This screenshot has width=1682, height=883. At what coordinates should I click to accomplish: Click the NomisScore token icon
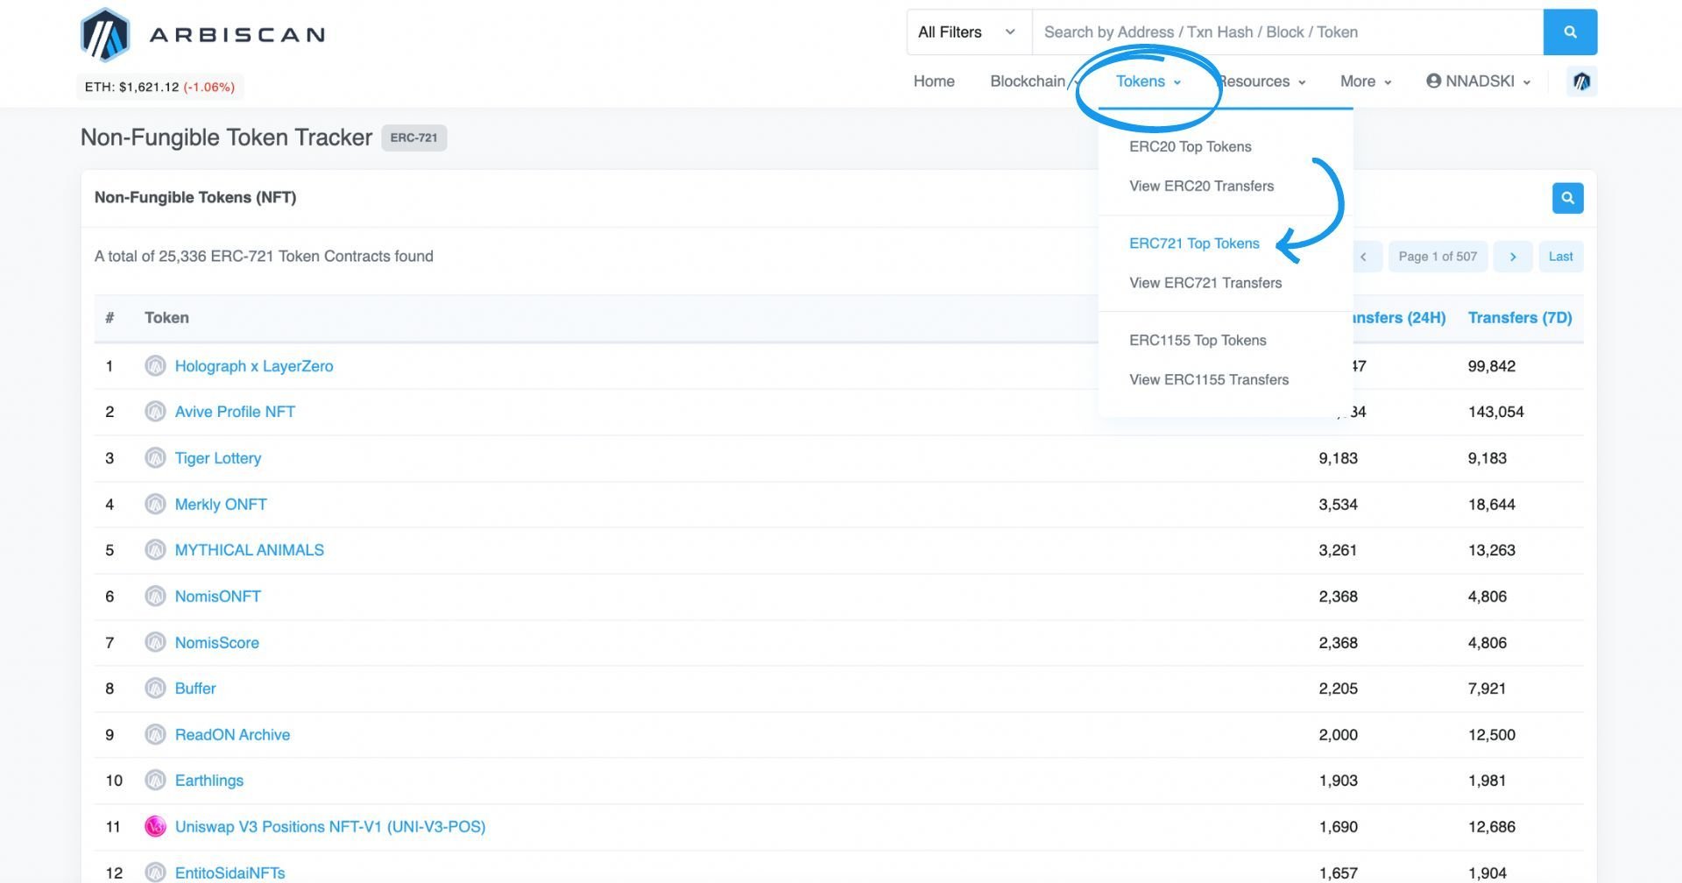pyautogui.click(x=155, y=643)
